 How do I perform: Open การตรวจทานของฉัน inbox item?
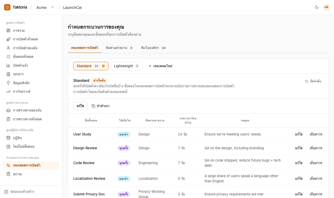31,110
